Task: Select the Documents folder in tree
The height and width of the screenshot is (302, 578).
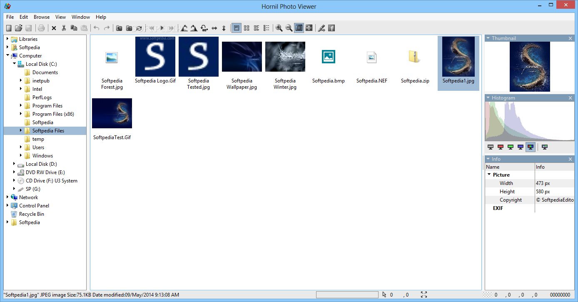Action: [45, 72]
